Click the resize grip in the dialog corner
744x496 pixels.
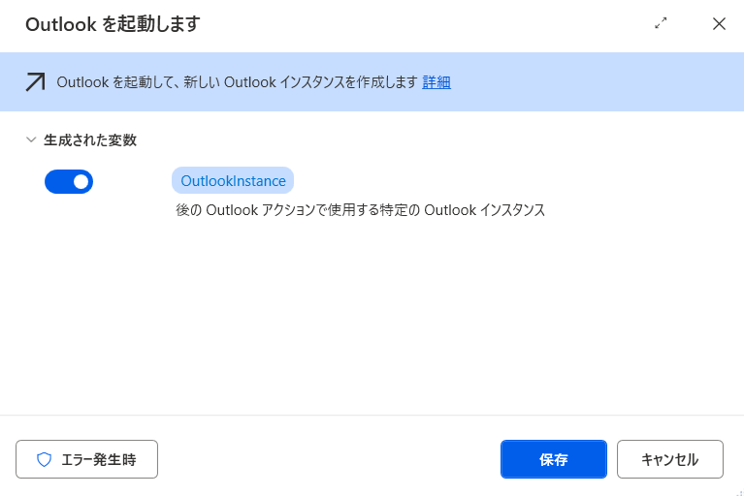point(739,492)
